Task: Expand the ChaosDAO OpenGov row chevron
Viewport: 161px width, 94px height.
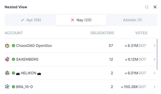Action: (x=155, y=46)
